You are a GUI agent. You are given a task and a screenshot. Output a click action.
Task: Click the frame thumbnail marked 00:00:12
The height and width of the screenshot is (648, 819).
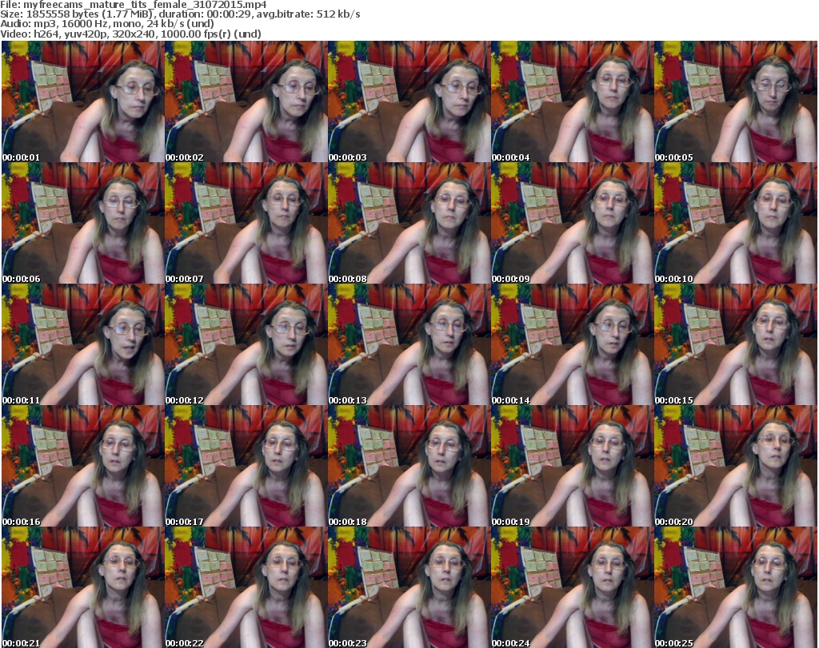pos(246,345)
